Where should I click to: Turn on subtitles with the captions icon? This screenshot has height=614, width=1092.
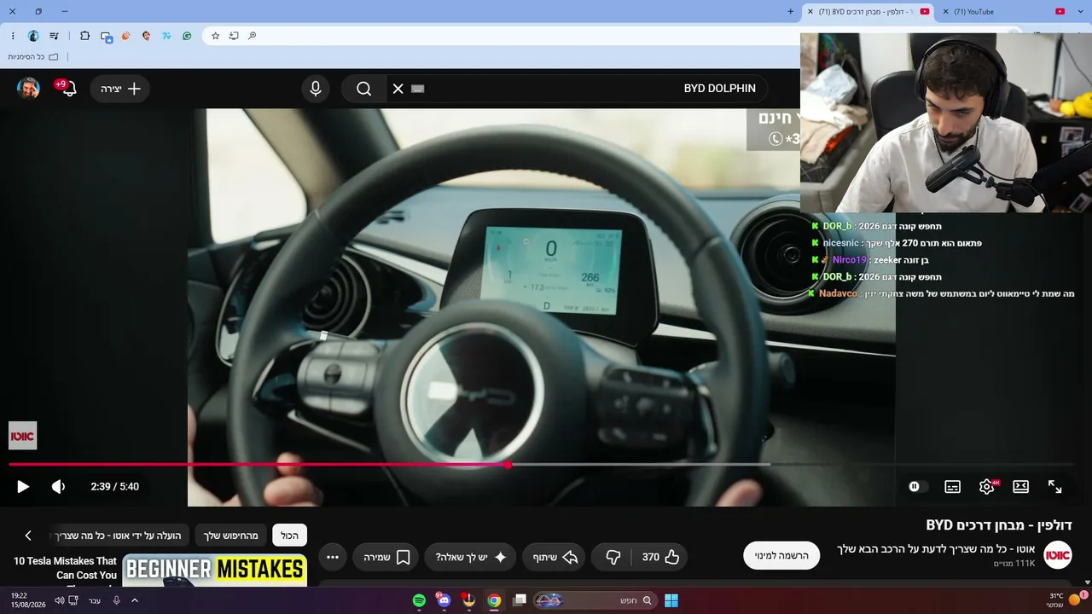pyautogui.click(x=952, y=487)
